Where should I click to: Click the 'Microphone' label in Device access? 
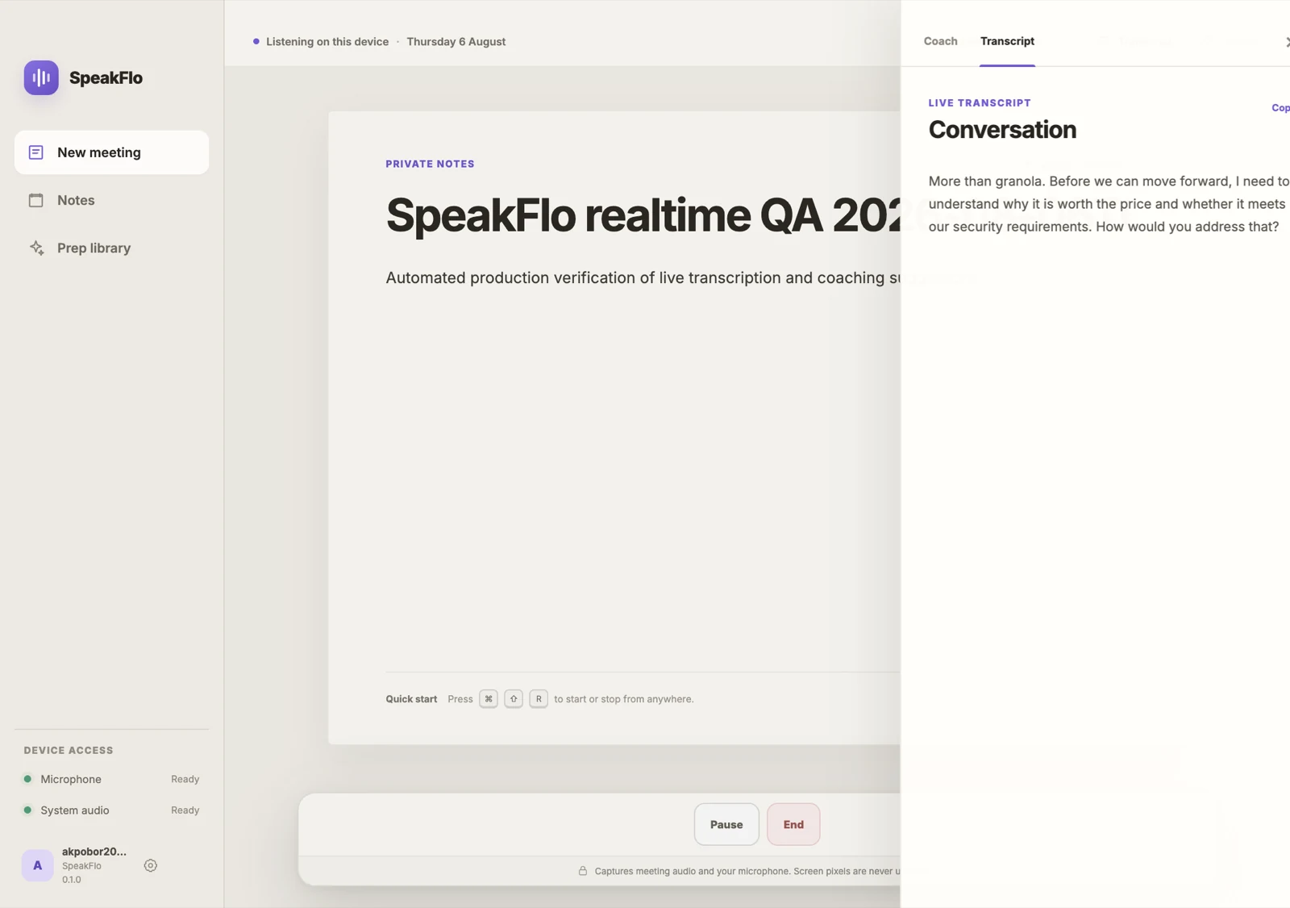[x=71, y=779]
